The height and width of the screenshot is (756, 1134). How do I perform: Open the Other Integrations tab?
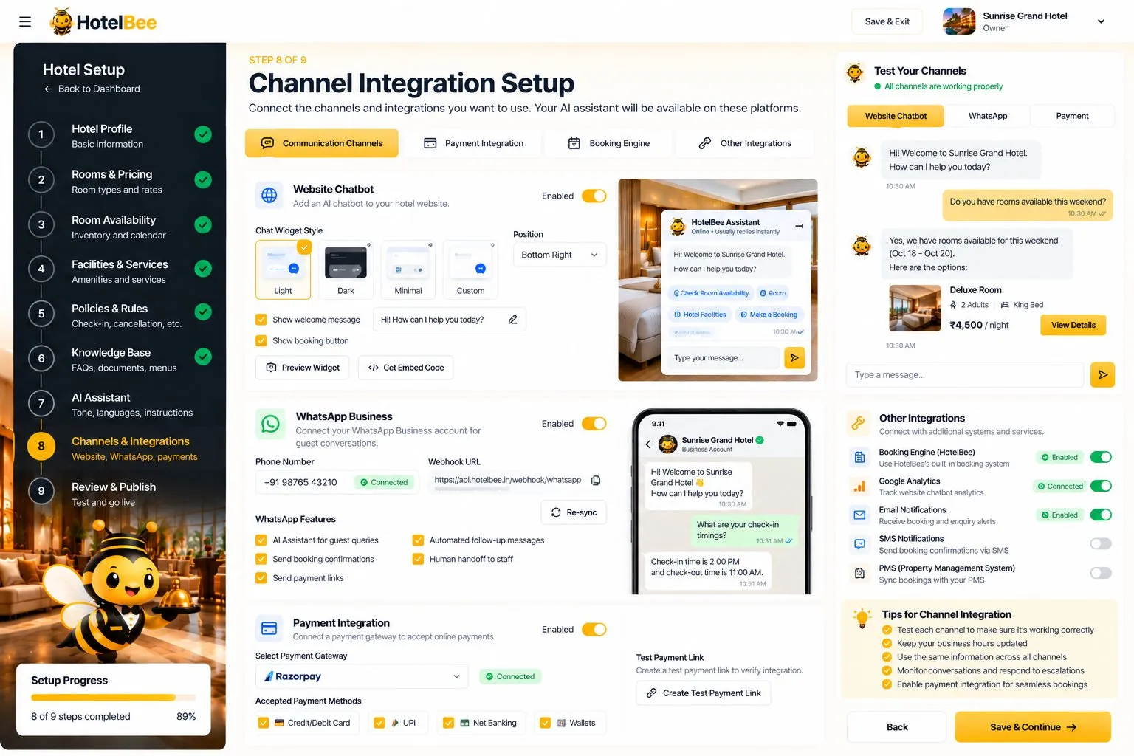pos(745,143)
